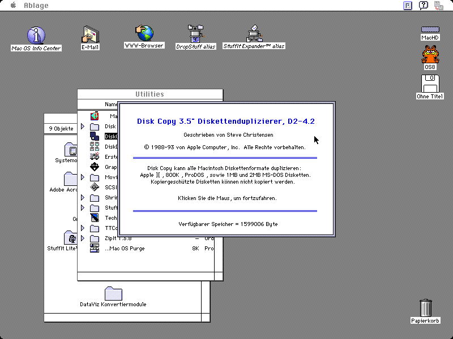This screenshot has height=339, width=453.
Task: Select the second DiskC item icon in Utilities
Action: 95,146
